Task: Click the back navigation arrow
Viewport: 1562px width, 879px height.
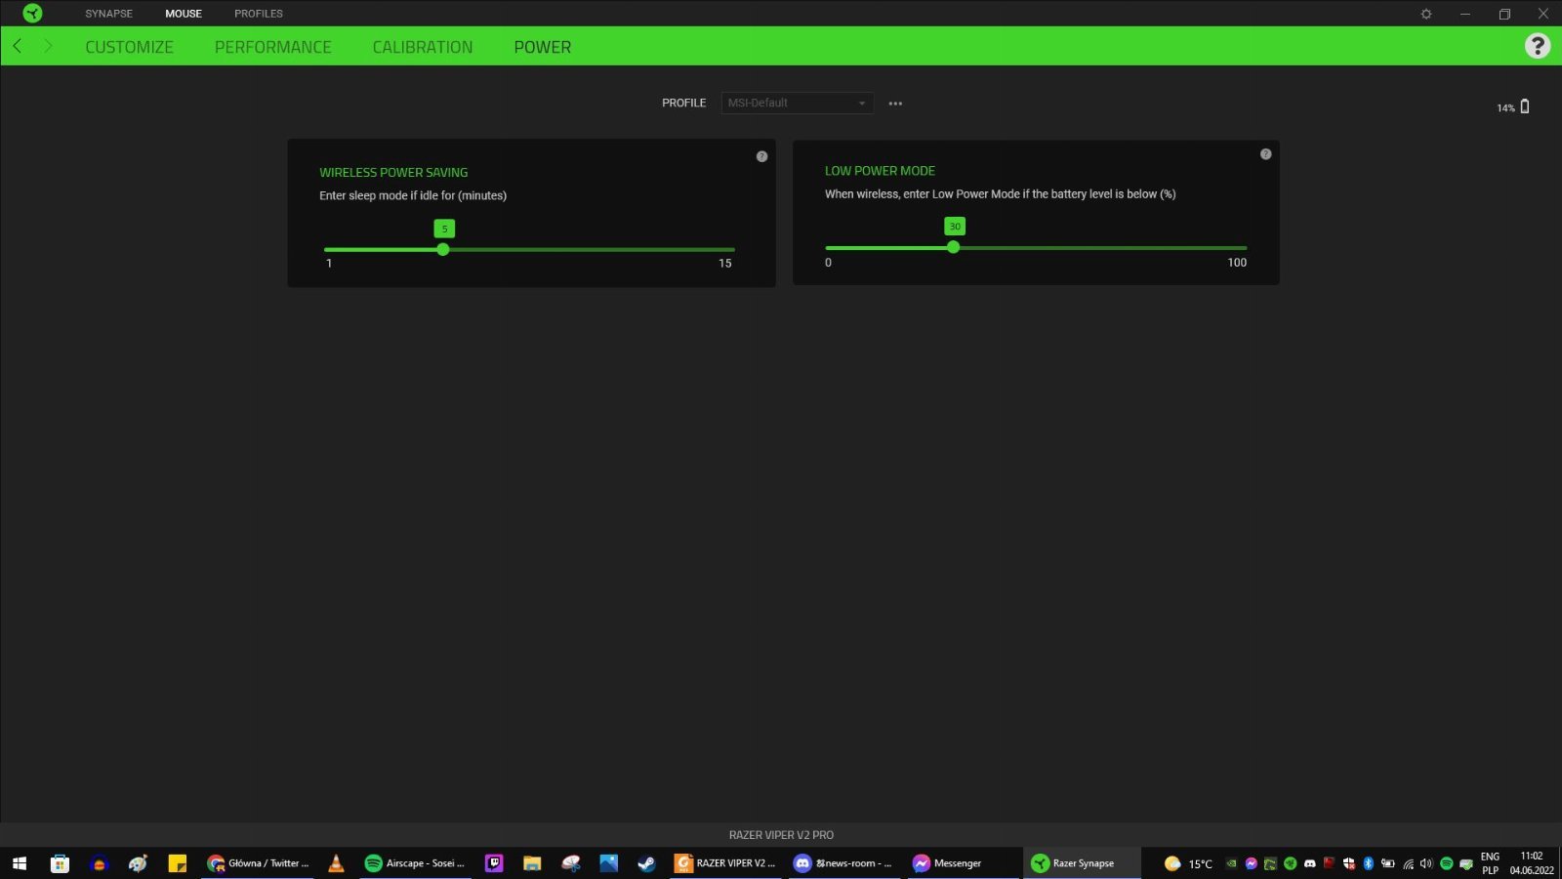Action: click(x=18, y=46)
